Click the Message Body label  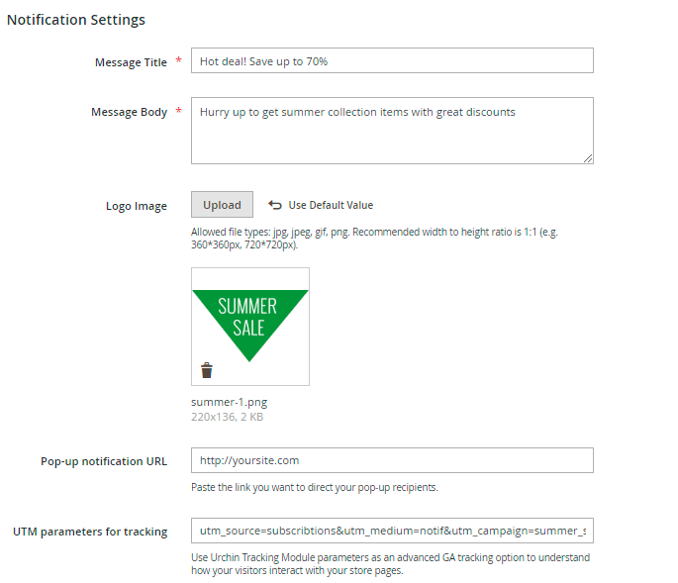click(129, 112)
